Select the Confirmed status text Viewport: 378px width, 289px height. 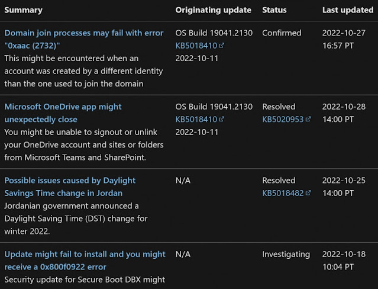pyautogui.click(x=282, y=33)
